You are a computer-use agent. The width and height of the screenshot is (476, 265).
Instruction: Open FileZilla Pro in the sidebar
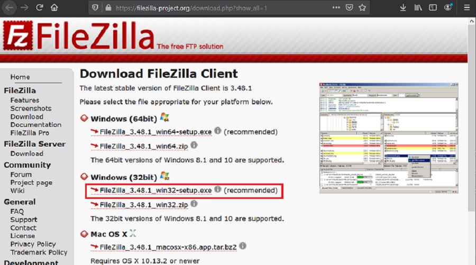pos(30,133)
